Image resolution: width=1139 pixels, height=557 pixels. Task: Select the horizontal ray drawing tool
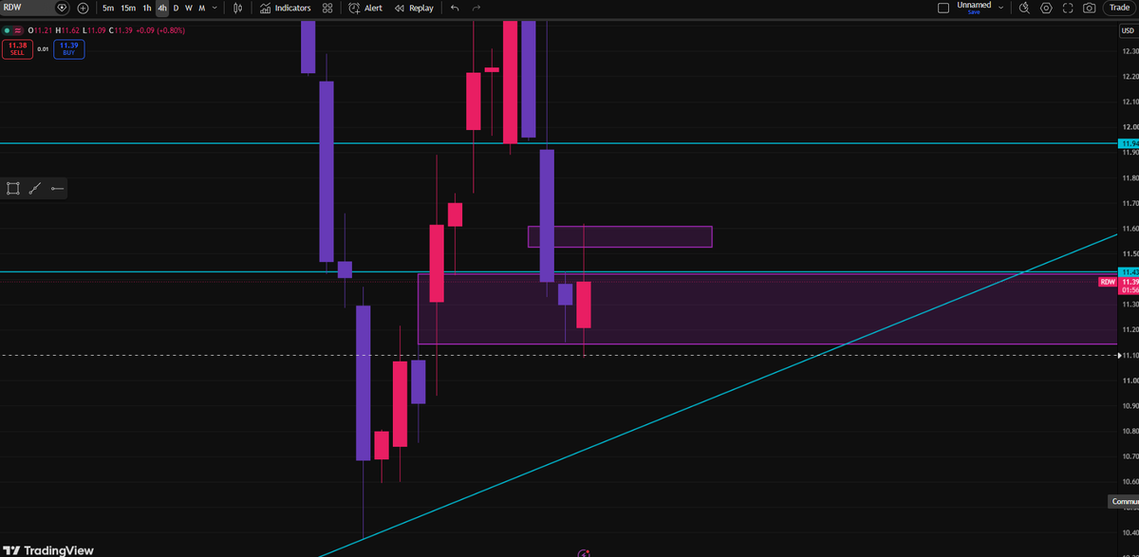57,189
